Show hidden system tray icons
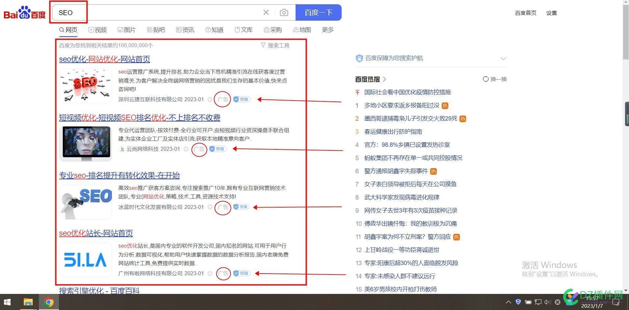 509,302
